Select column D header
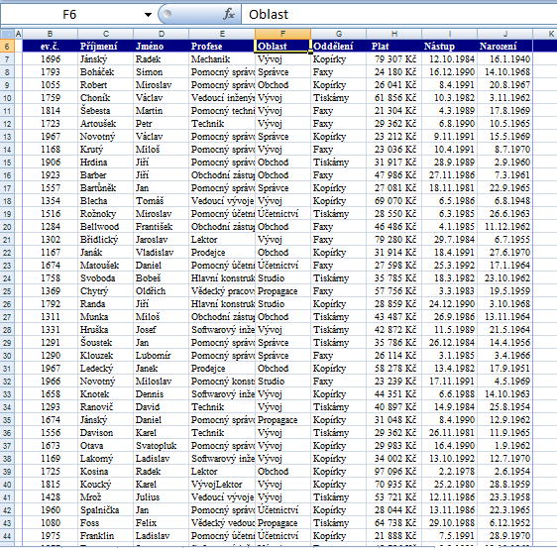The image size is (557, 548). click(x=162, y=34)
